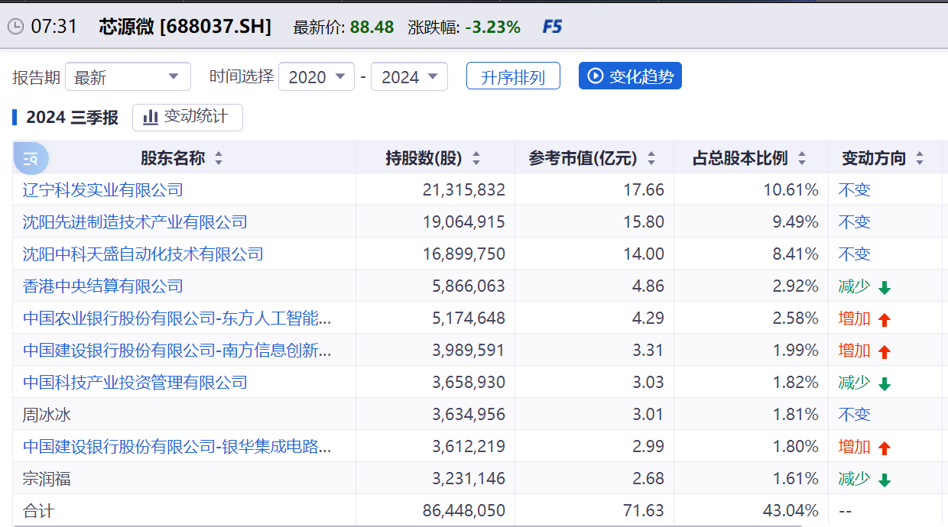Click share count 3,634,956
Screen dimensions: 948x527
click(x=469, y=414)
